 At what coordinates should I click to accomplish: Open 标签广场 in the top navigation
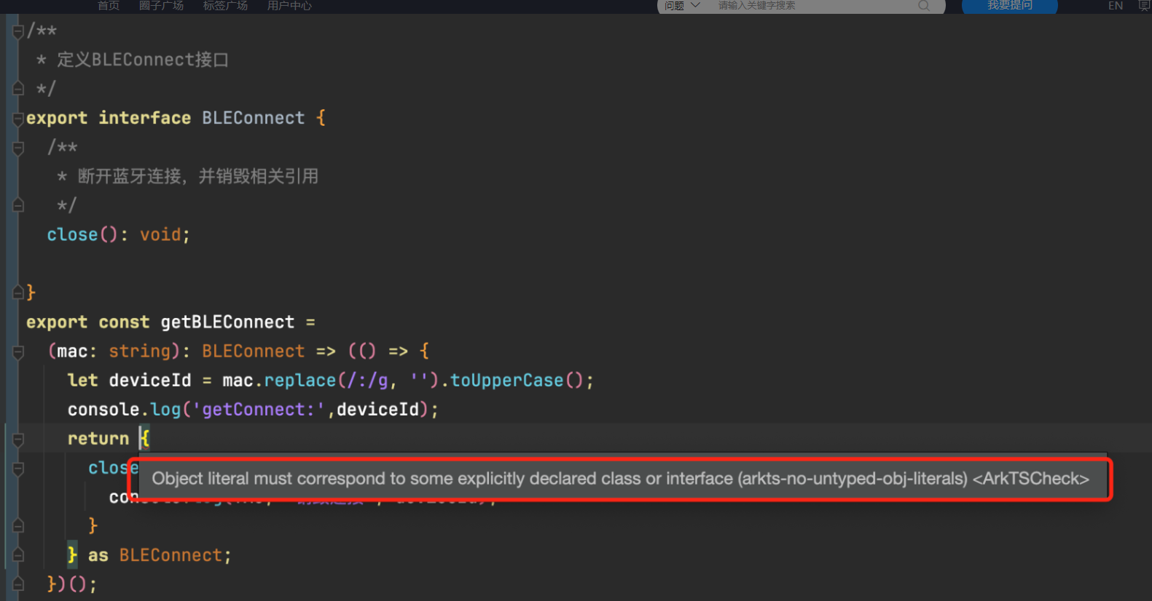point(225,5)
